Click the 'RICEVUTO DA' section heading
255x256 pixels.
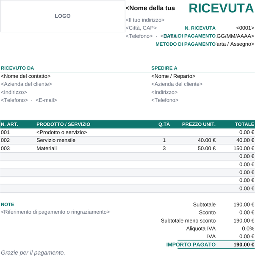click(17, 68)
